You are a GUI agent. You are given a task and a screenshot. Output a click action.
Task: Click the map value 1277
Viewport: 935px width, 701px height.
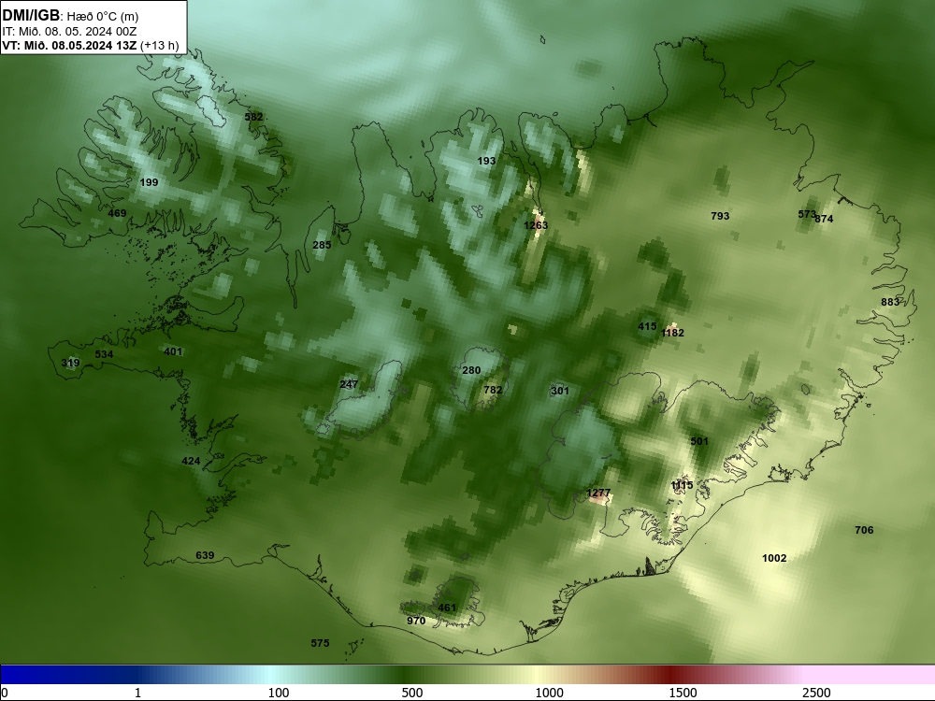click(x=598, y=493)
